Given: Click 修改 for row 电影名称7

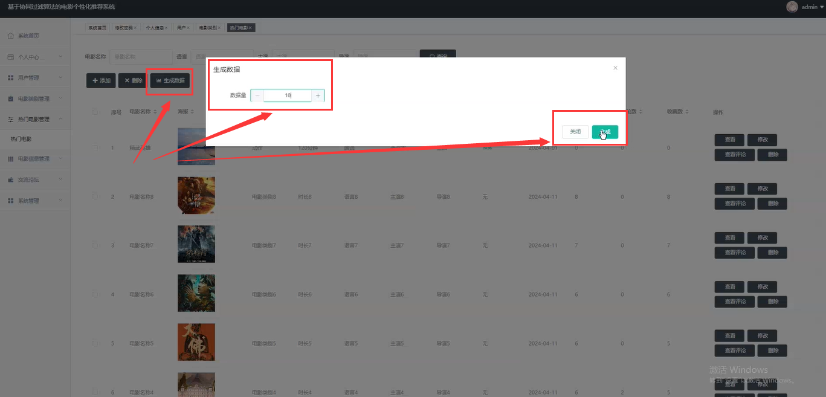Looking at the screenshot, I should [x=763, y=237].
